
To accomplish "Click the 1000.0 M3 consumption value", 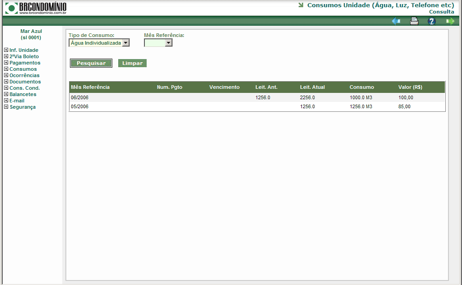I will [361, 97].
